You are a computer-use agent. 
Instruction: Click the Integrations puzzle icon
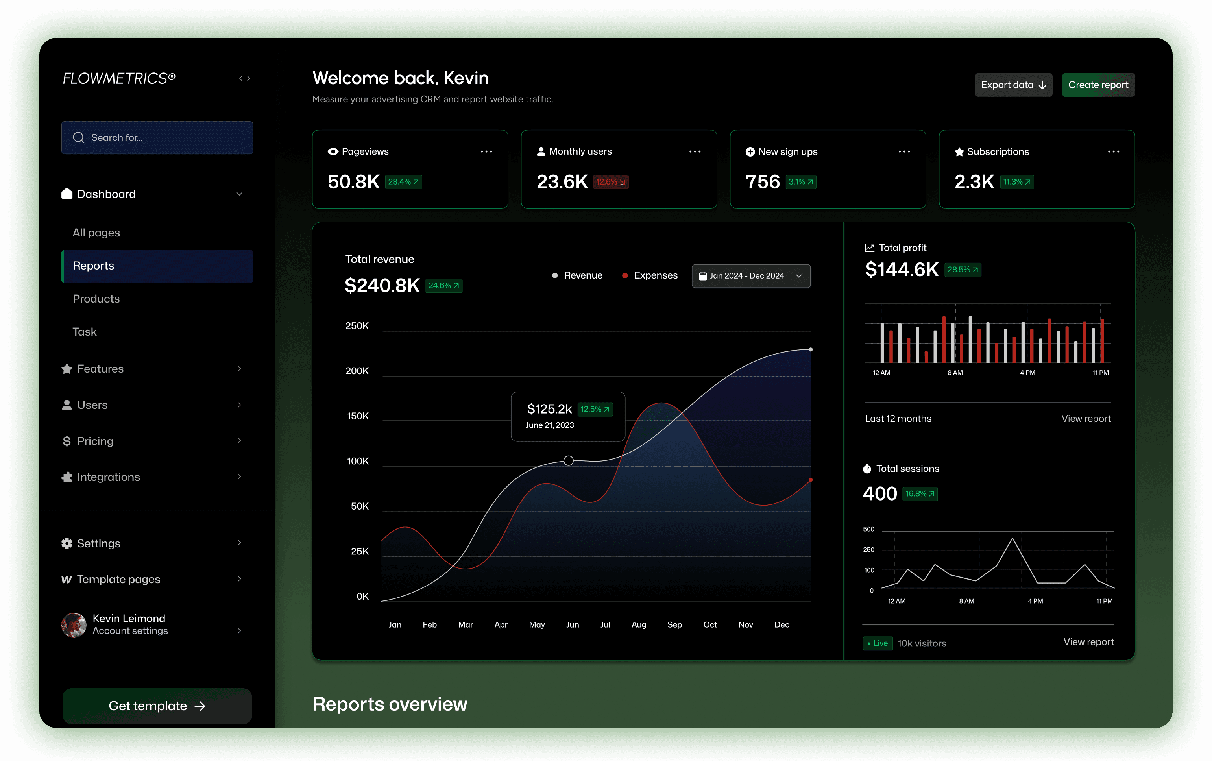pyautogui.click(x=67, y=477)
